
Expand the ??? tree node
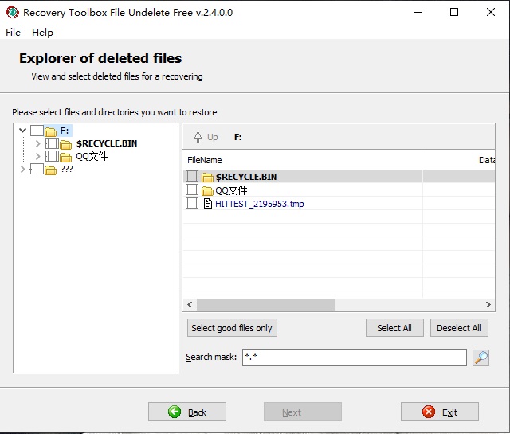pyautogui.click(x=22, y=169)
